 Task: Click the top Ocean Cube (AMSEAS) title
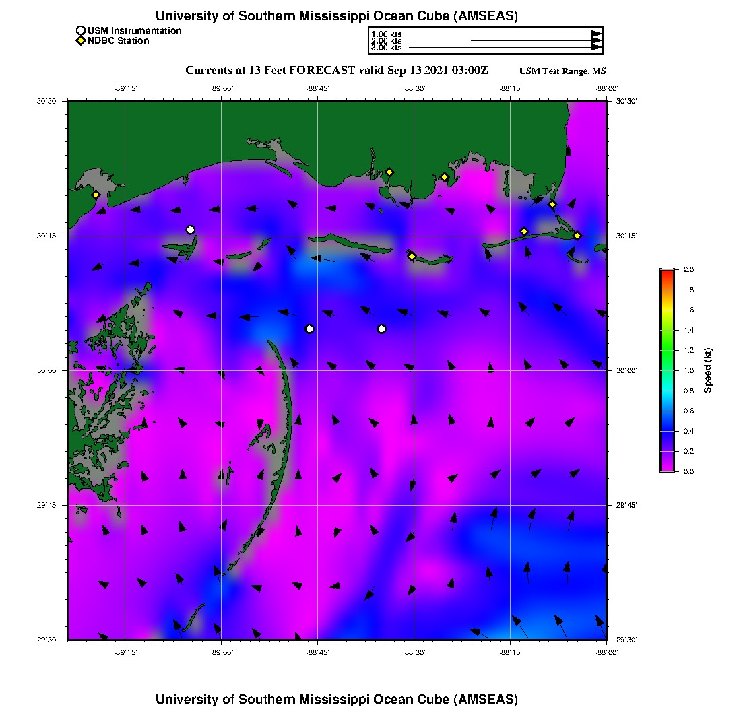(x=337, y=15)
